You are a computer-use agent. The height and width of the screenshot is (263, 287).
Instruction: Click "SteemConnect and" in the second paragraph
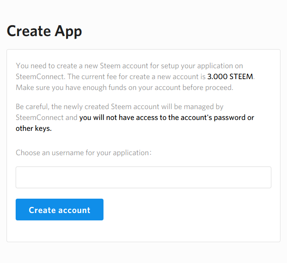point(47,118)
